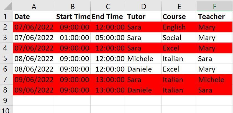The width and height of the screenshot is (233, 113).
Task: Click the 05:00:00 end time cell
Action: (x=108, y=38)
